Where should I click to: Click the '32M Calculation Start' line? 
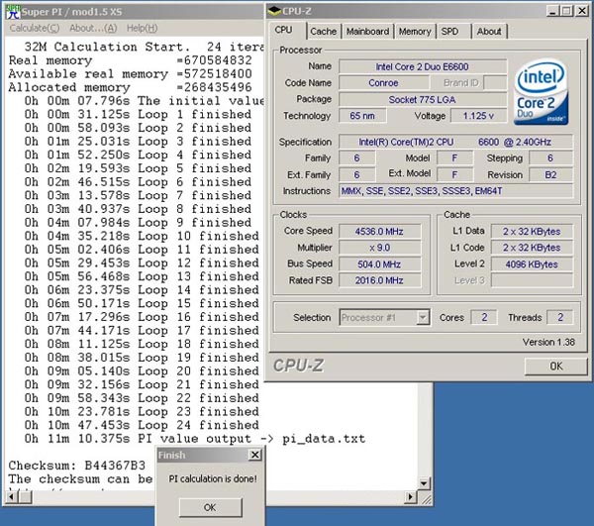click(144, 47)
